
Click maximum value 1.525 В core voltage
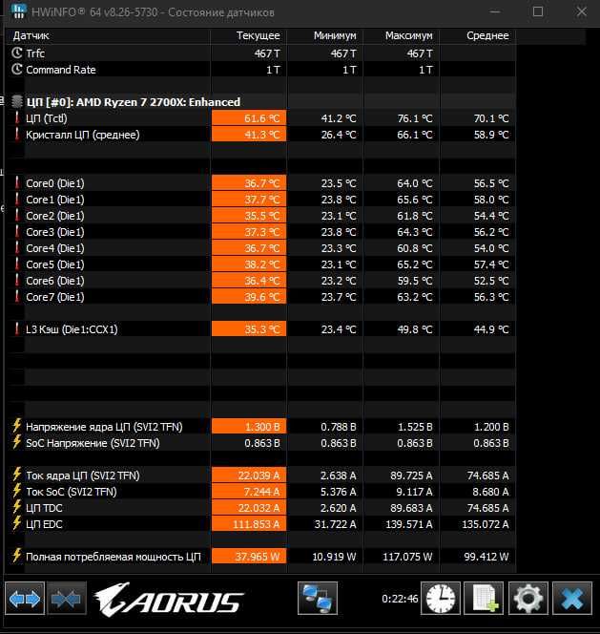[415, 427]
